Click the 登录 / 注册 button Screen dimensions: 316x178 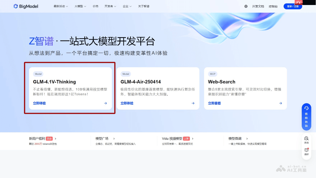293,6
